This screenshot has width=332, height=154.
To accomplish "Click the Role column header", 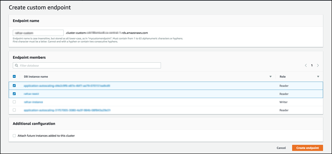I will pyautogui.click(x=283, y=77).
